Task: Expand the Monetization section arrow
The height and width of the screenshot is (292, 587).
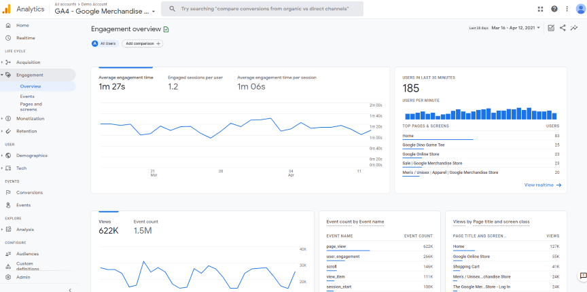Action: [x=2, y=118]
